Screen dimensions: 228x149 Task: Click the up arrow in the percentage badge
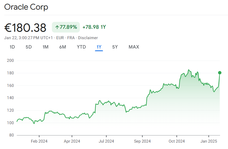coord(57,27)
